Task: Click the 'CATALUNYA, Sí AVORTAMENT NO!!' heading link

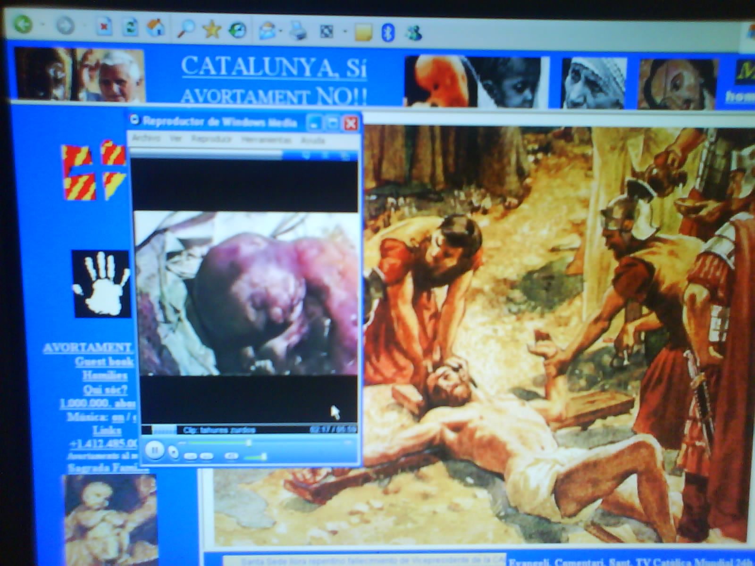Action: (x=274, y=81)
